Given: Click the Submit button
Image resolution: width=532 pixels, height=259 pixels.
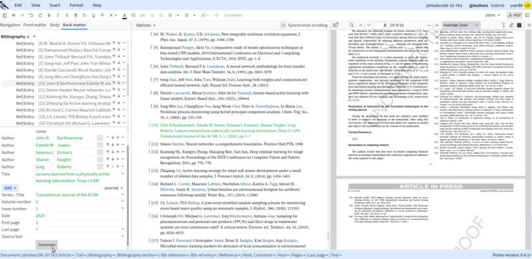Looking at the screenshot, I should point(497,5).
